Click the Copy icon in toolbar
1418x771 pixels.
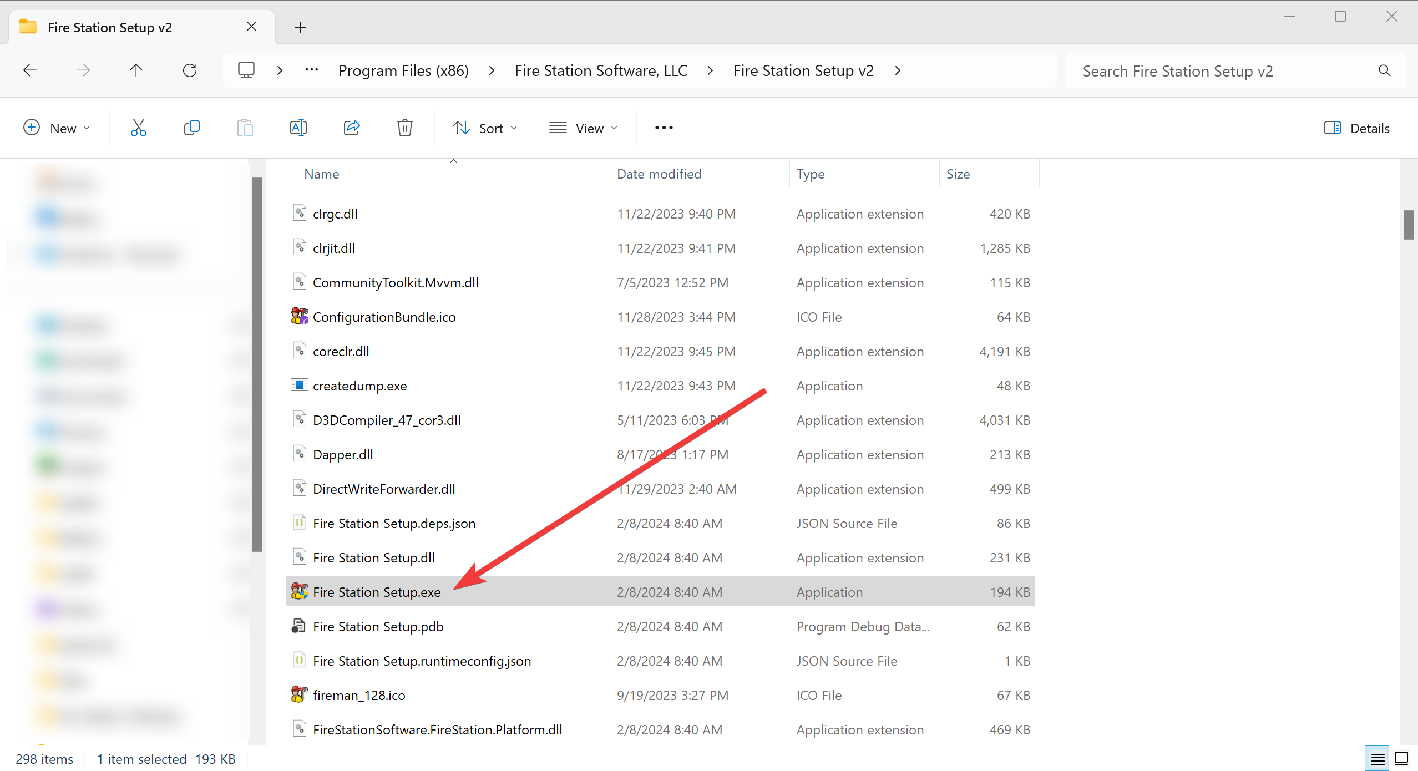click(191, 128)
